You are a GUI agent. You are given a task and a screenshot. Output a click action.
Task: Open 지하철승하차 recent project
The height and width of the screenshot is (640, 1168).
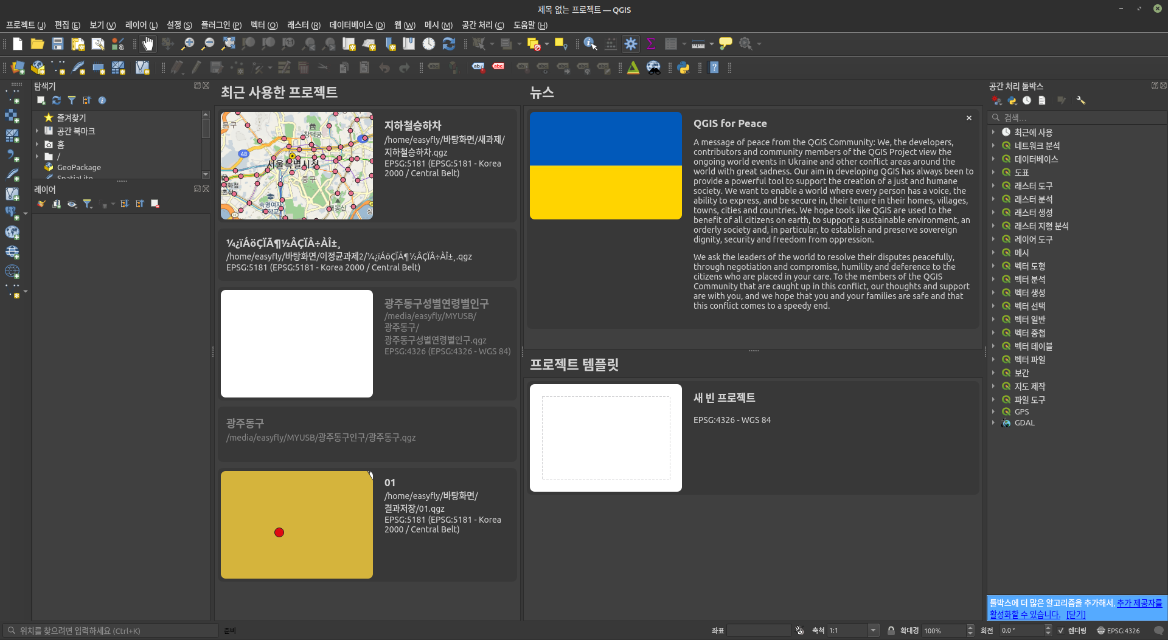point(367,165)
